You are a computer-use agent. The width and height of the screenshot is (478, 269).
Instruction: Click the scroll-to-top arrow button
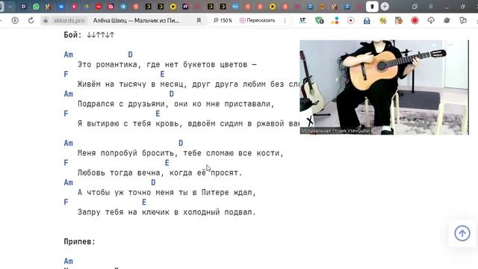pyautogui.click(x=462, y=233)
